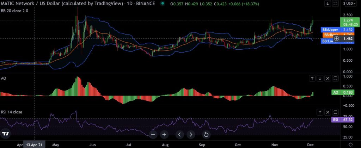This screenshot has height=148, width=361.
Task: Delete the RSI indicator pane
Action: [328, 112]
